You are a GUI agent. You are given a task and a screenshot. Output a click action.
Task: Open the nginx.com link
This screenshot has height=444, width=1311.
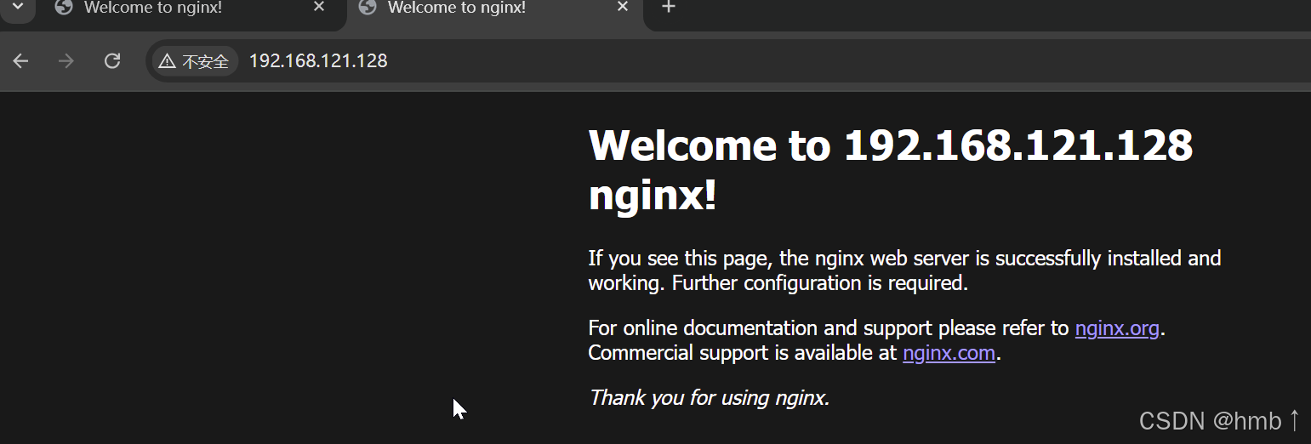(949, 353)
